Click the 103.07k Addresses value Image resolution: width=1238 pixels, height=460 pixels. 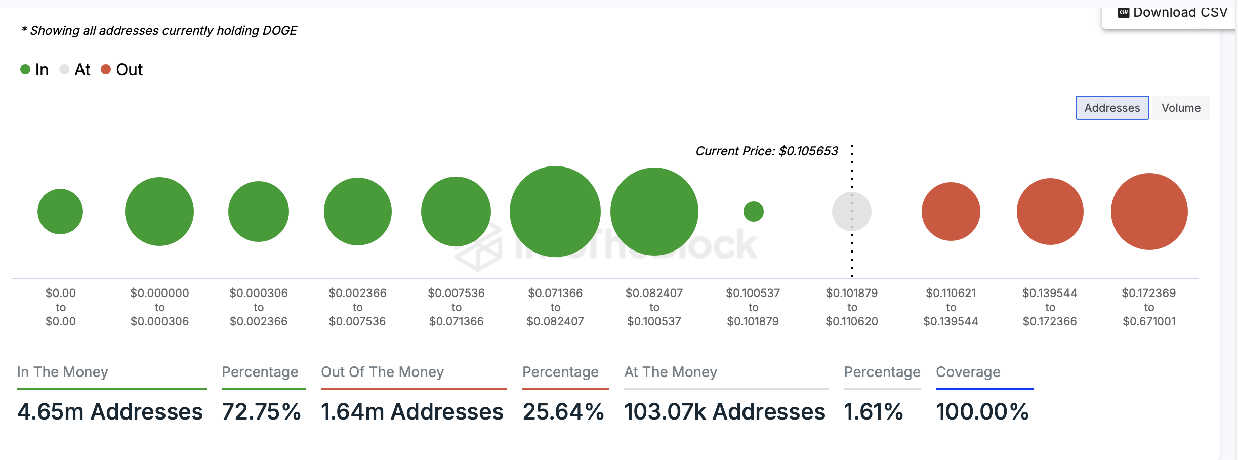point(725,411)
